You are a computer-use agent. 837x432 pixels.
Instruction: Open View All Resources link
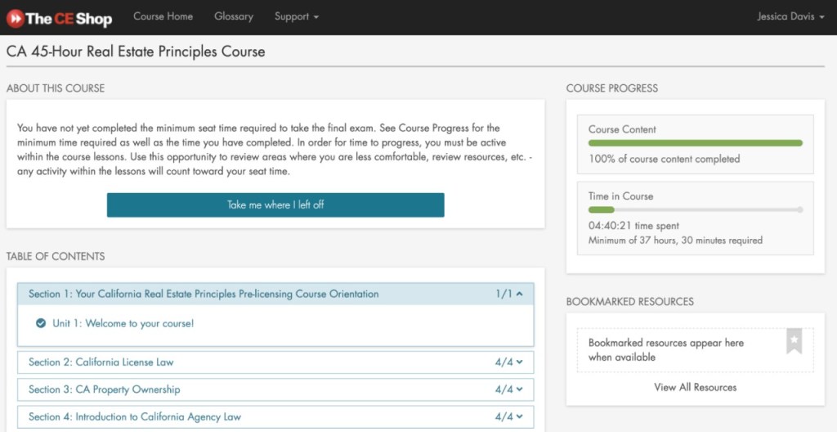pyautogui.click(x=695, y=387)
